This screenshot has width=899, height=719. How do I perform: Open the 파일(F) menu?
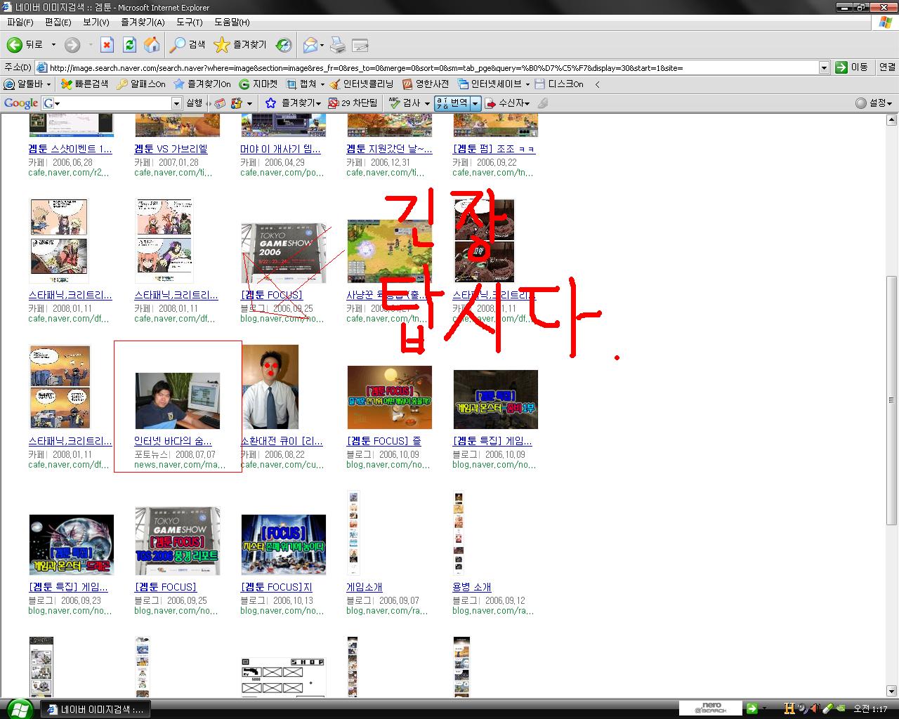[x=20, y=22]
